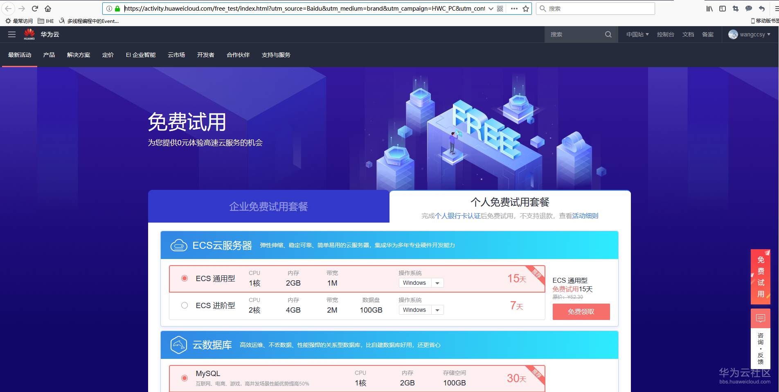Open the 产品 nav menu
779x392 pixels.
tap(49, 55)
